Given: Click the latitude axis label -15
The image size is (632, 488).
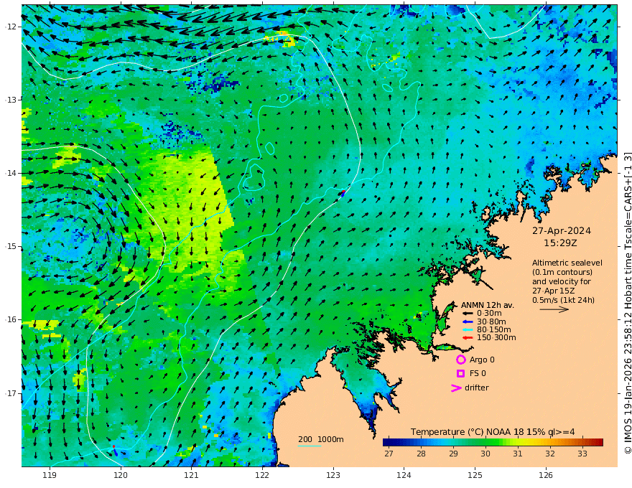Looking at the screenshot, I should coord(11,246).
